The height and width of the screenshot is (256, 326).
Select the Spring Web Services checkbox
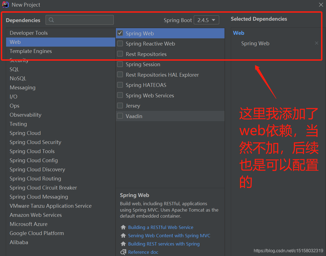click(120, 95)
